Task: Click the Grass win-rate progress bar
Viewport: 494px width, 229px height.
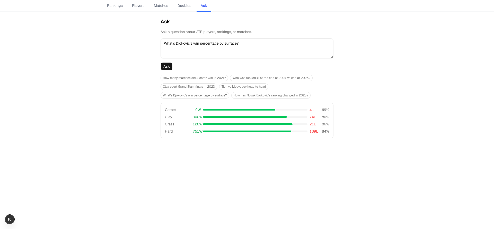Action: pyautogui.click(x=255, y=124)
